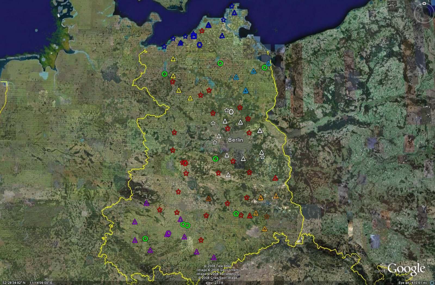The height and width of the screenshot is (285, 435).
Task: Select the southernmost orange triangle marker
Action: (x=265, y=229)
